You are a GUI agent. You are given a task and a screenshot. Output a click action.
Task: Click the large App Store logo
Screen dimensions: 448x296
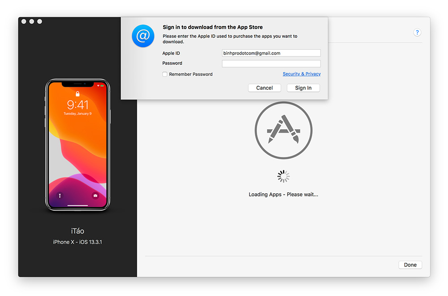pos(284,130)
